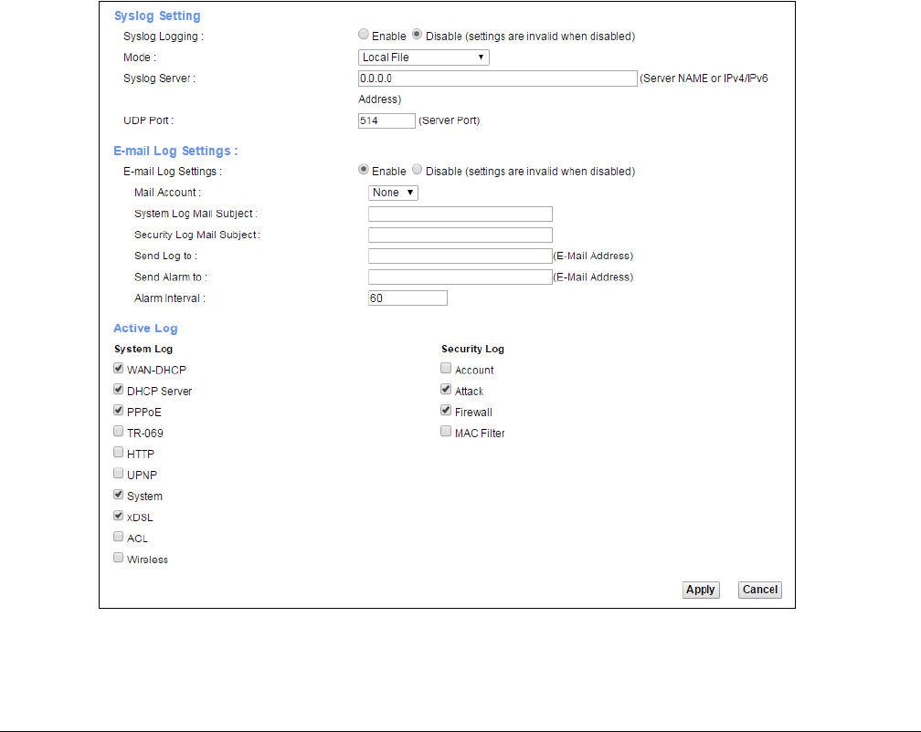Select Enable for Syslog Logging
The height and width of the screenshot is (732, 921).
pyautogui.click(x=364, y=35)
